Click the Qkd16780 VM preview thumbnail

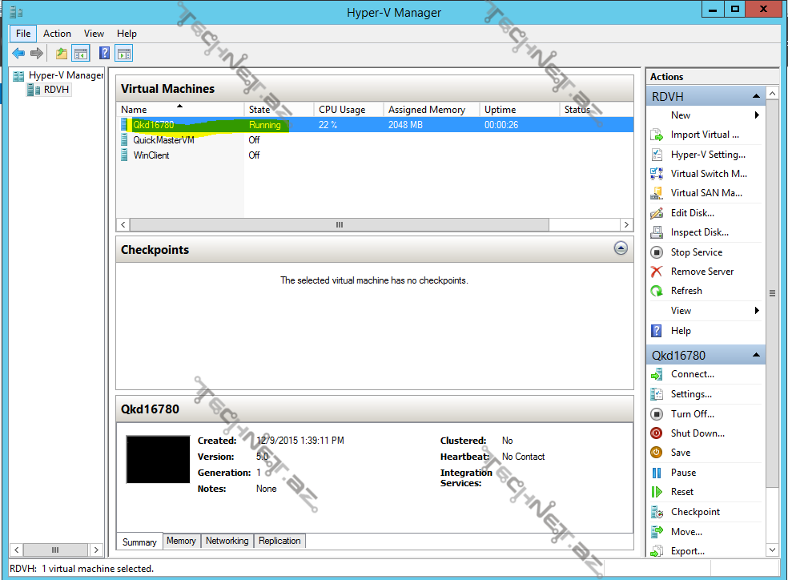[157, 459]
